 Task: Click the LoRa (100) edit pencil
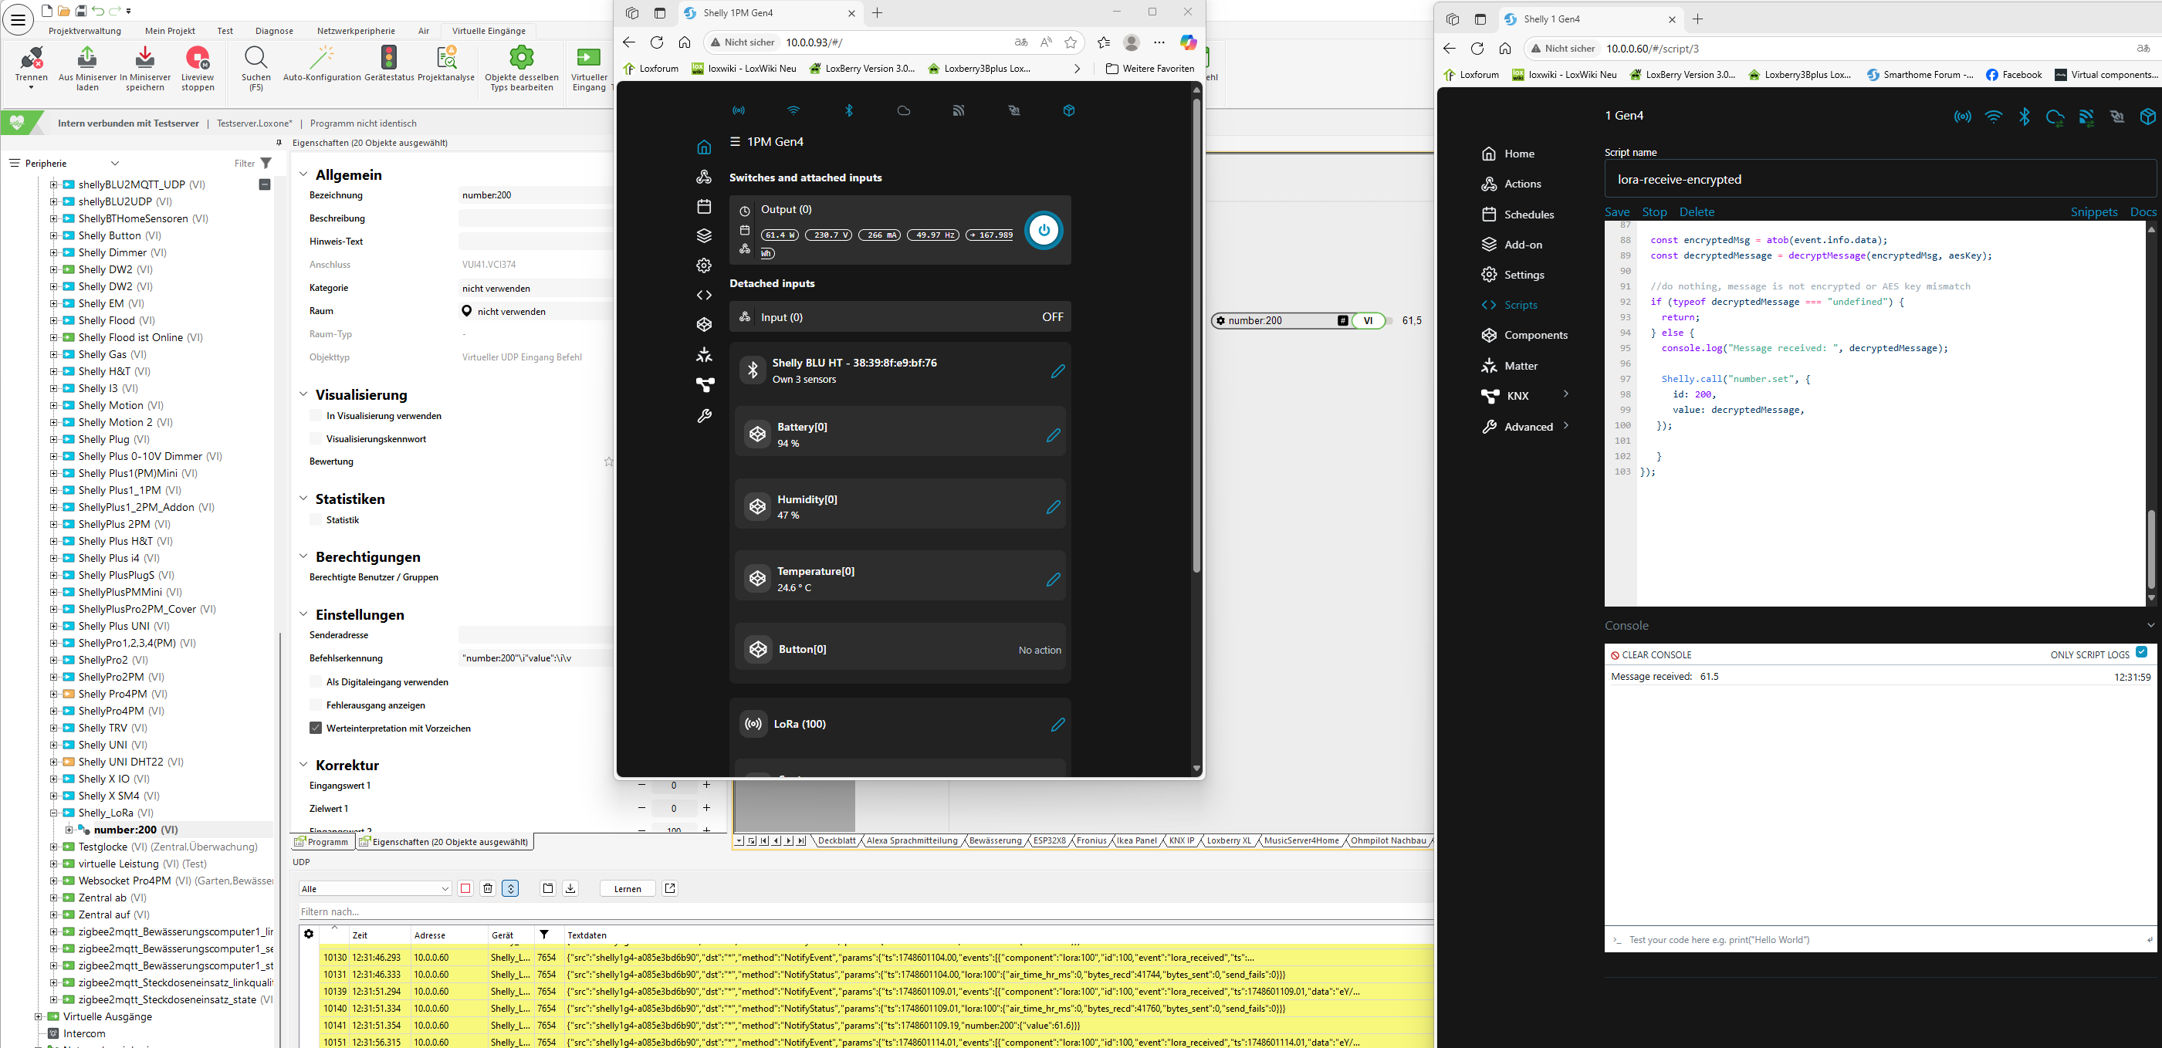click(x=1057, y=724)
